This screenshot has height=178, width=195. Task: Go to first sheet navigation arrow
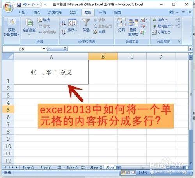tap(5, 167)
